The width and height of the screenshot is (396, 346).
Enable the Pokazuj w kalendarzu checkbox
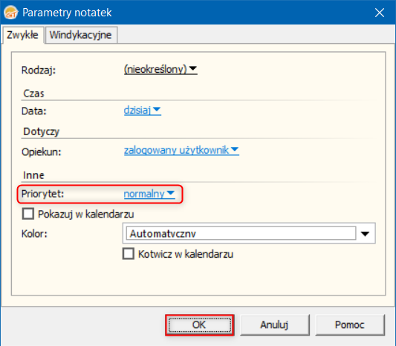pos(28,214)
